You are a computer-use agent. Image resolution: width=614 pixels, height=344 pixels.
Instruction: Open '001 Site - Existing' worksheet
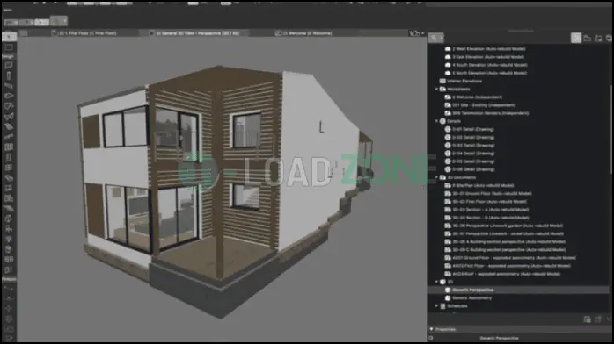click(x=484, y=105)
